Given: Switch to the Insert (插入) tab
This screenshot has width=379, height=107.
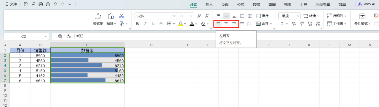Looking at the screenshot, I should point(209,4).
